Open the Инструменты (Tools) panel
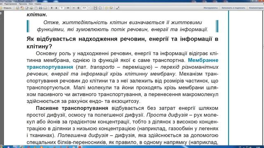 pyautogui.click(x=210, y=8)
